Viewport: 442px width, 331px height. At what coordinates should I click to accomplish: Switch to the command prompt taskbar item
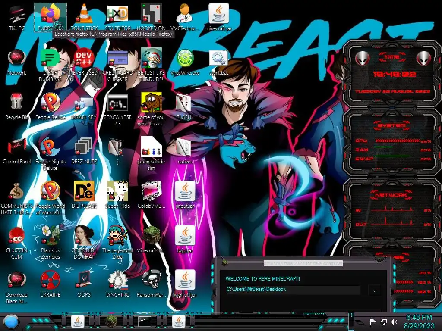144,322
